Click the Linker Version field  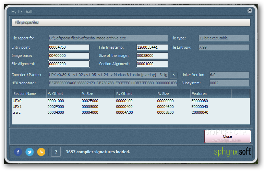pos(229,75)
